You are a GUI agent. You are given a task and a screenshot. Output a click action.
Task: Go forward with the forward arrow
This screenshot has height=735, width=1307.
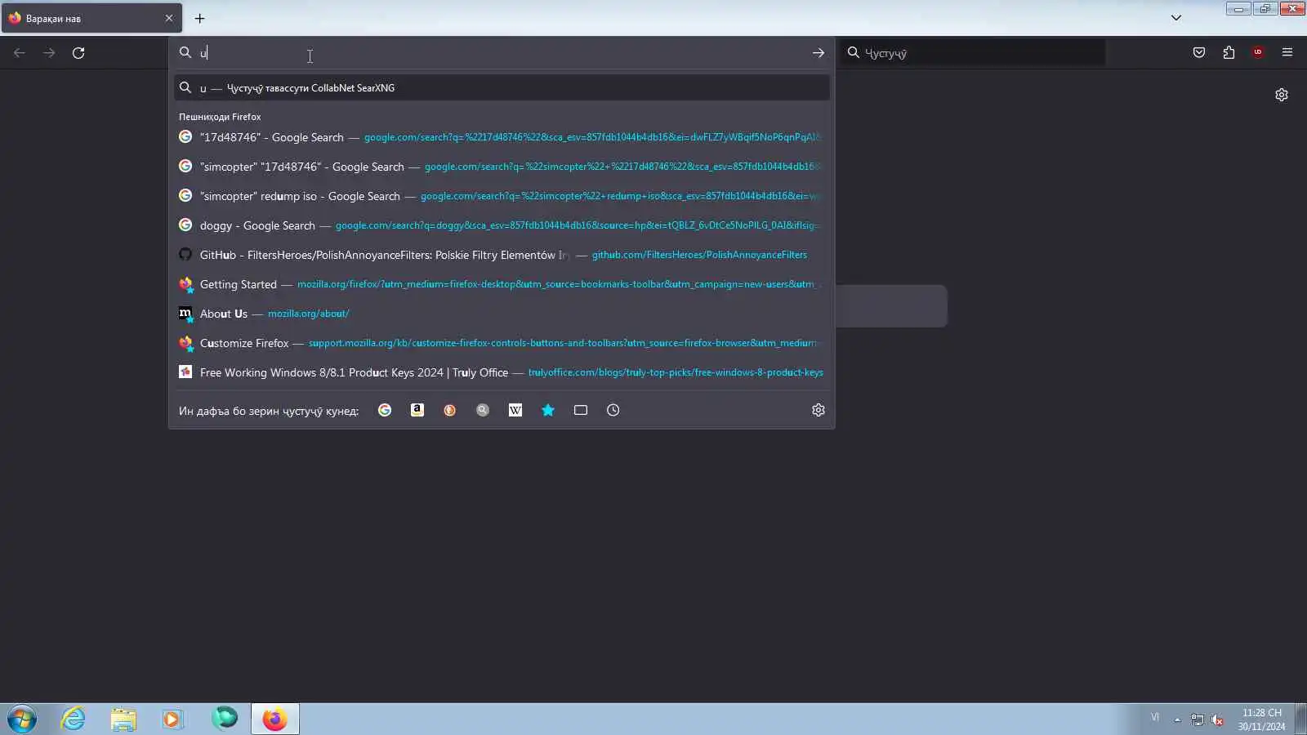pyautogui.click(x=49, y=53)
